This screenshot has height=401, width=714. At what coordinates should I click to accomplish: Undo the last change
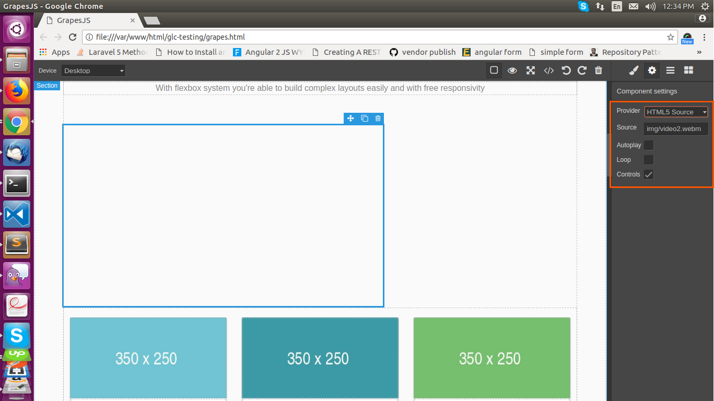pyautogui.click(x=566, y=70)
